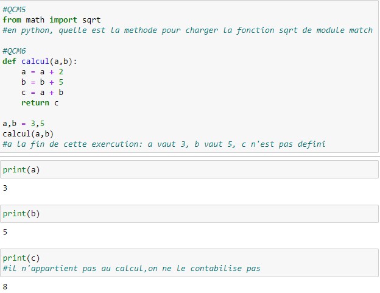Click the print(c) code line
This screenshot has height=293, width=380.
click(x=21, y=258)
